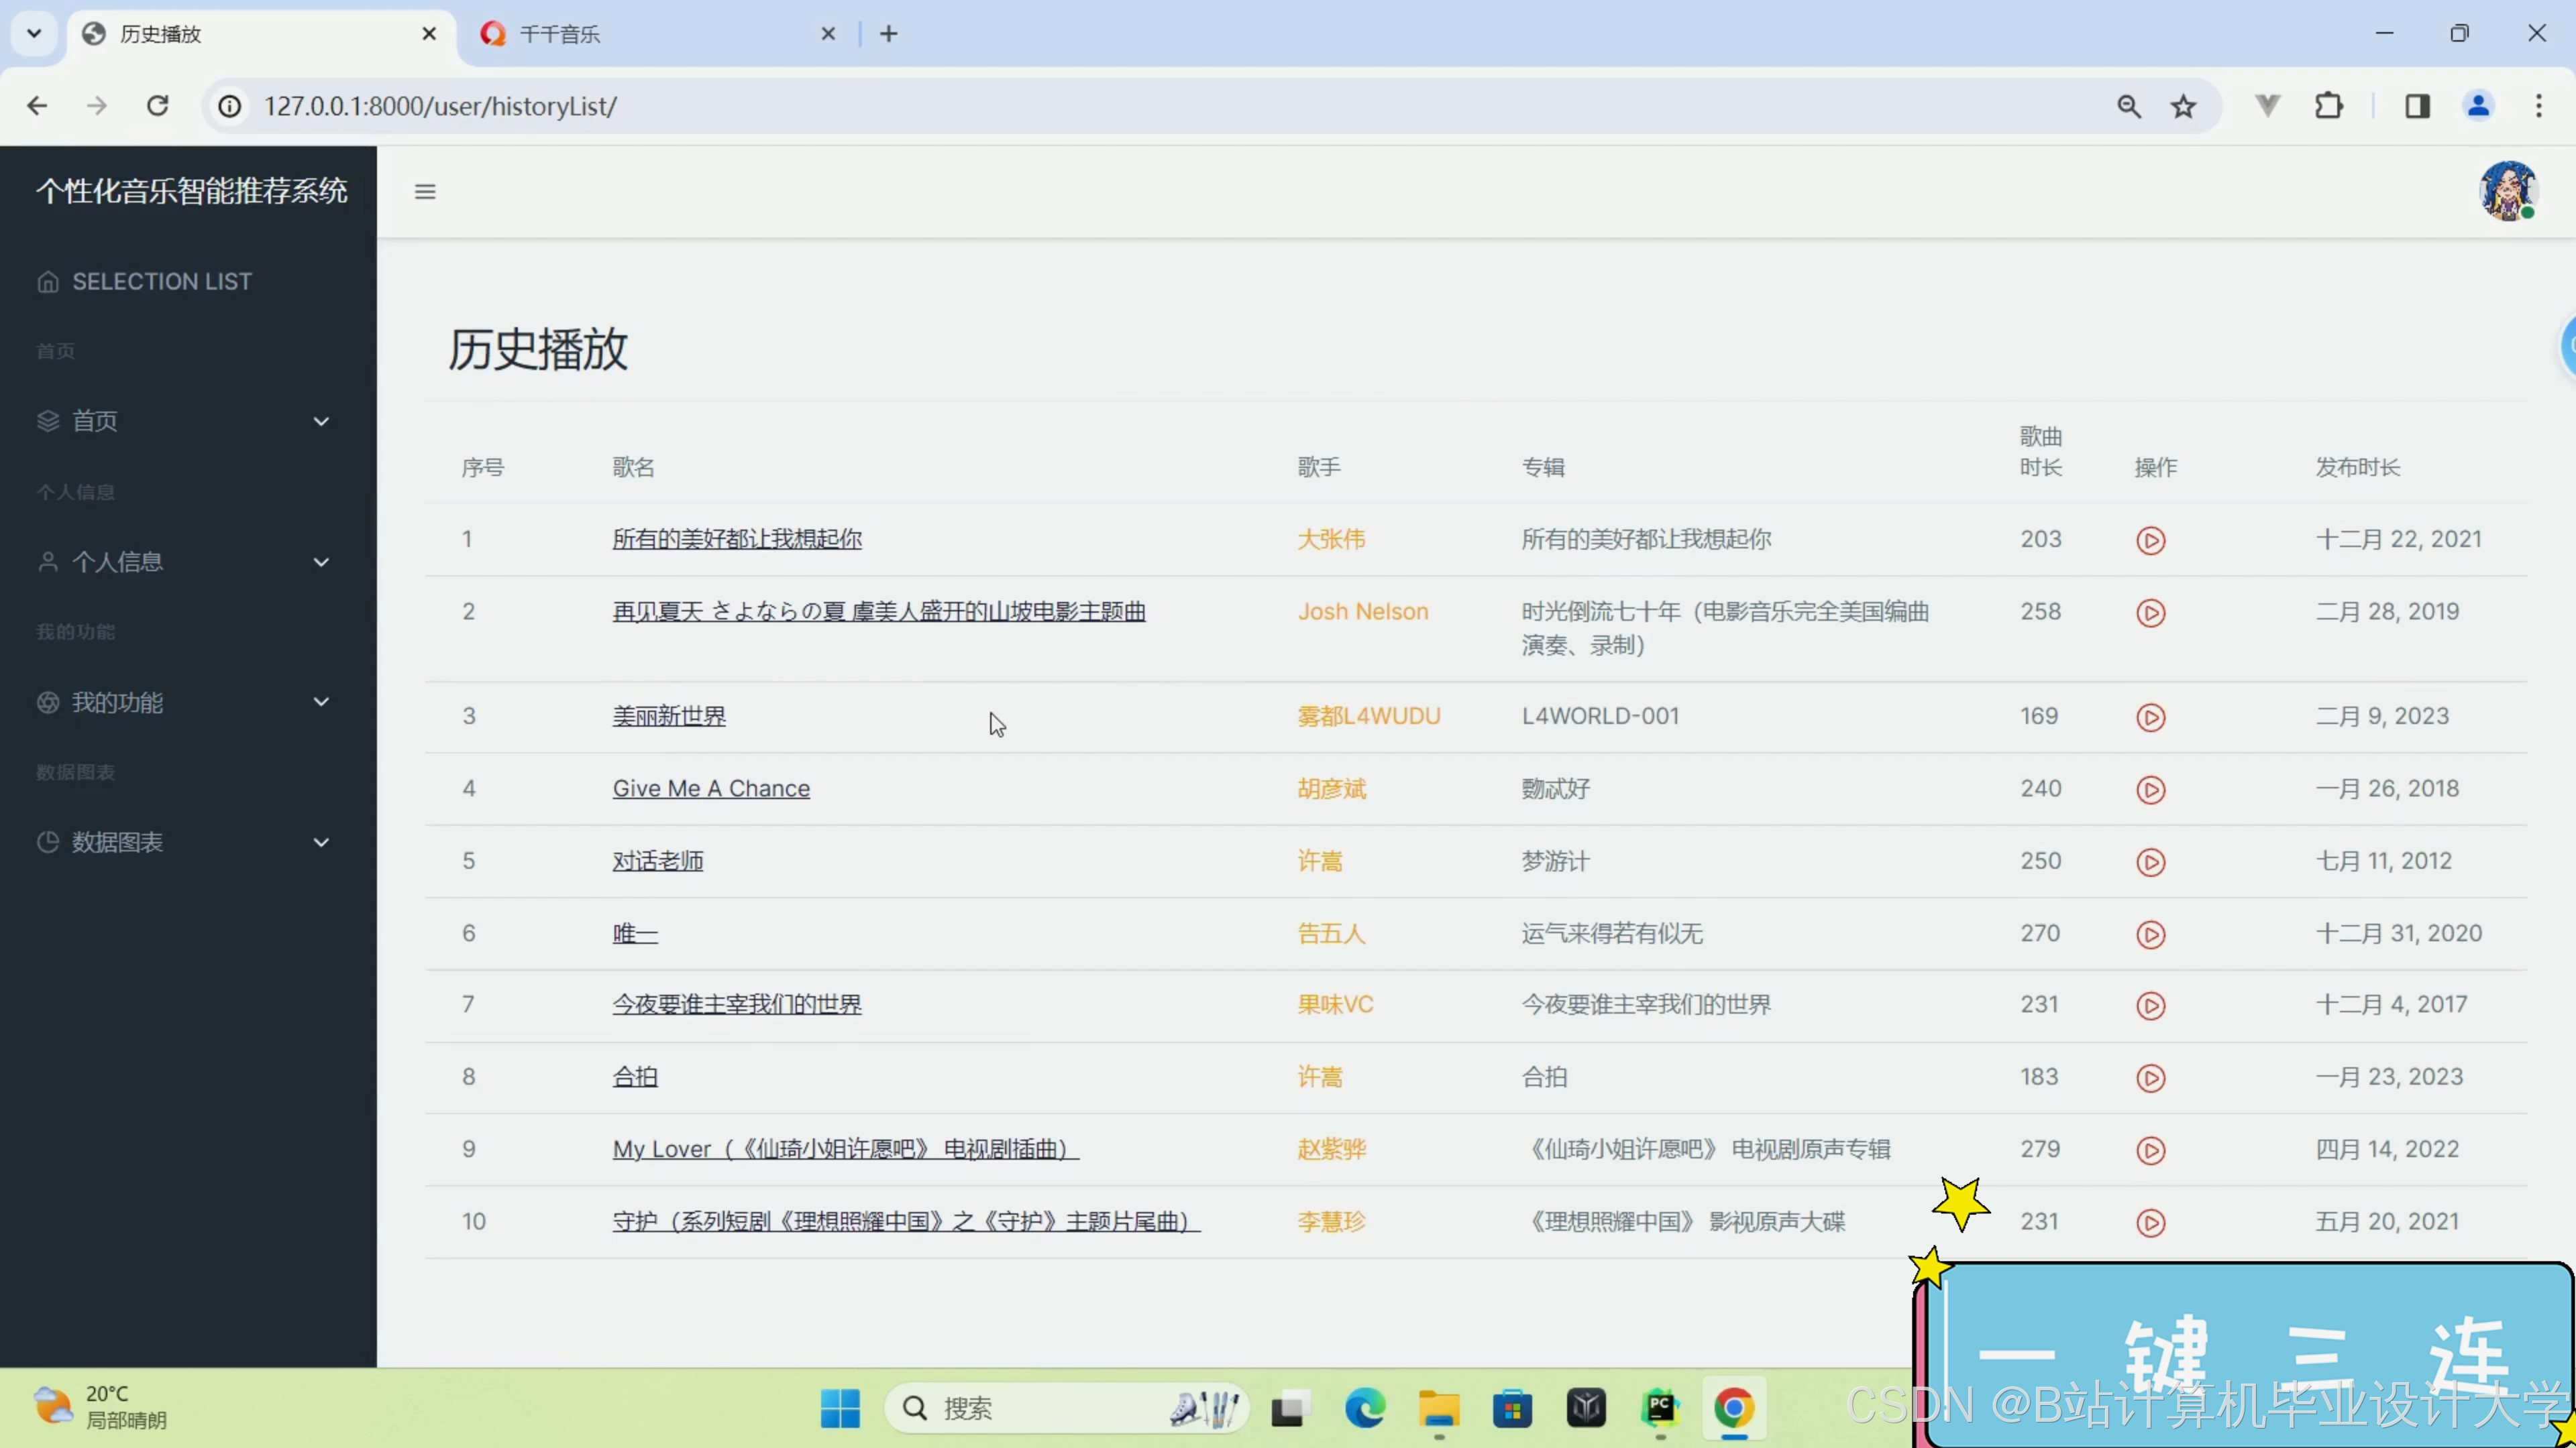Image resolution: width=2576 pixels, height=1448 pixels.
Task: Open the song link 对话老师
Action: [658, 861]
